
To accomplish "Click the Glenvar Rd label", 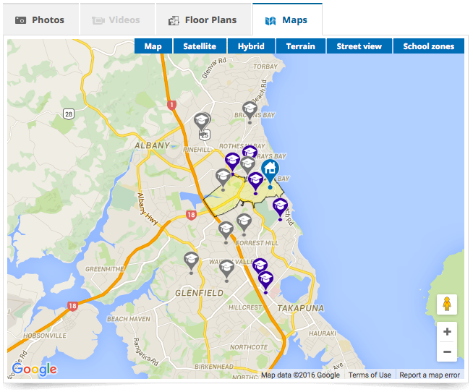I will coord(213,68).
